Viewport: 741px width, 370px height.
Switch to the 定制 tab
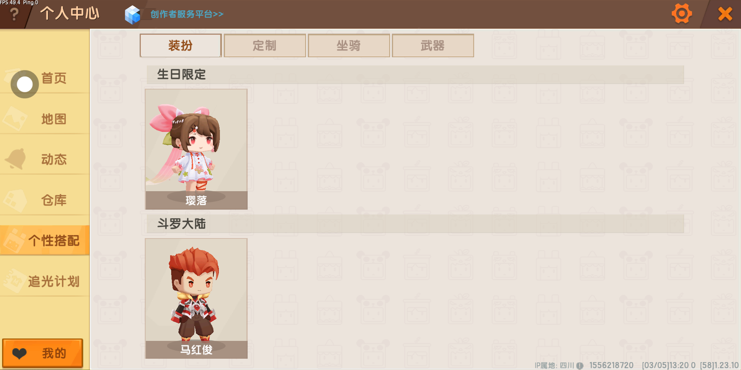coord(264,45)
